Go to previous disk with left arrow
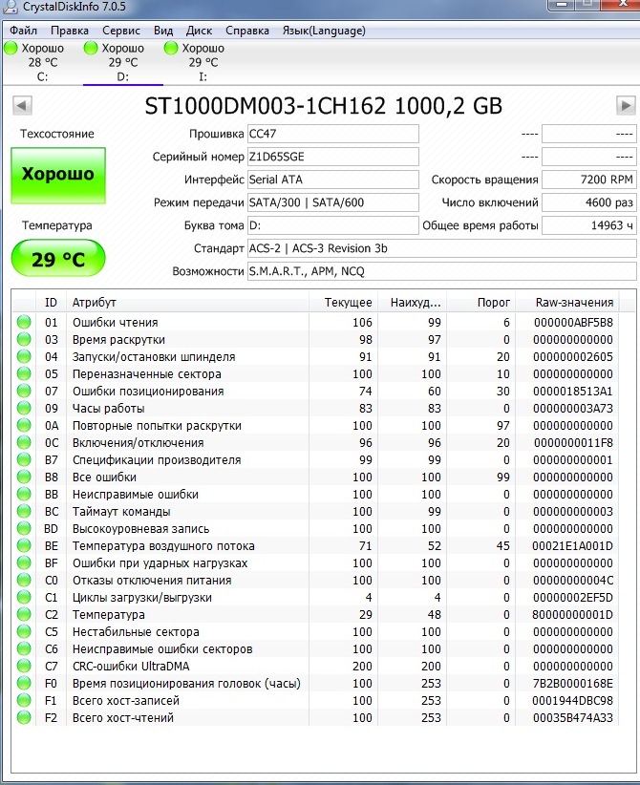 pyautogui.click(x=22, y=106)
